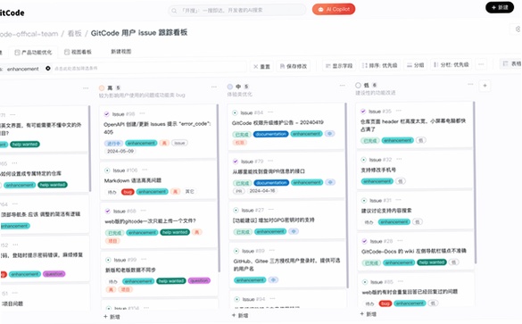Open 支持修改手机号 issue title
The height and width of the screenshot is (324, 522).
click(378, 170)
